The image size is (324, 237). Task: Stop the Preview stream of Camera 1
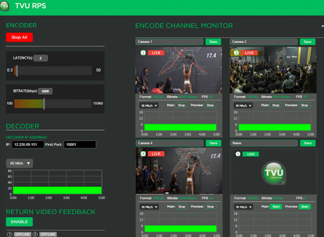point(210,106)
